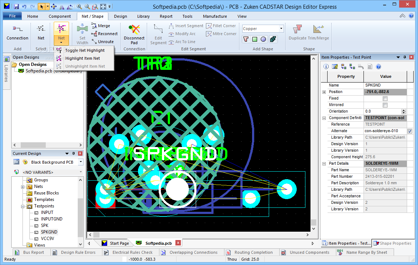Expand the Position property row
The image size is (418, 265).
coord(324,92)
